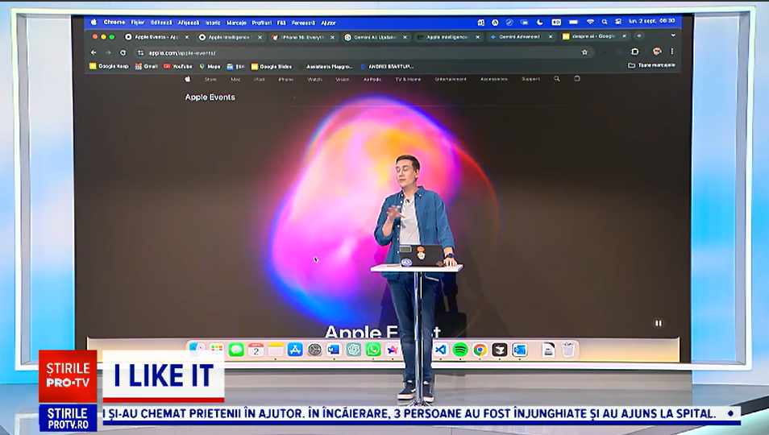769x435 pixels.
Task: Launch Notes from the Dock
Action: [276, 350]
